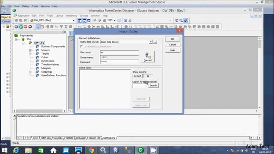Open File Explorer from the taskbar
274x154 pixels.
[x=28, y=150]
